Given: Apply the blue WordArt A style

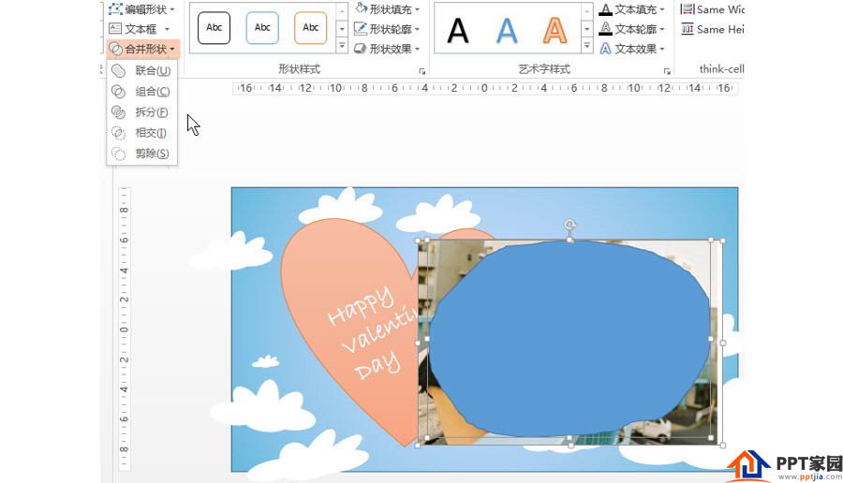Looking at the screenshot, I should 507,31.
